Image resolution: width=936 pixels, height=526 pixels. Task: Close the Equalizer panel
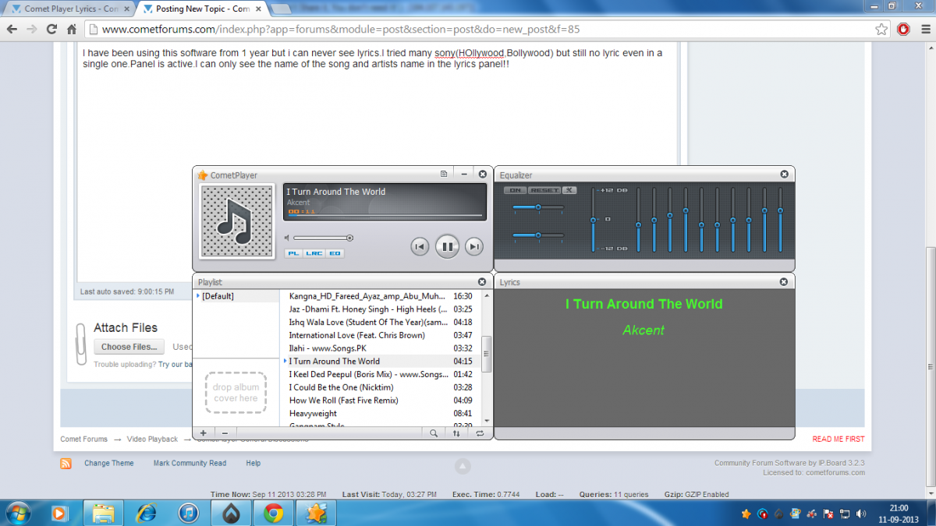coord(784,175)
